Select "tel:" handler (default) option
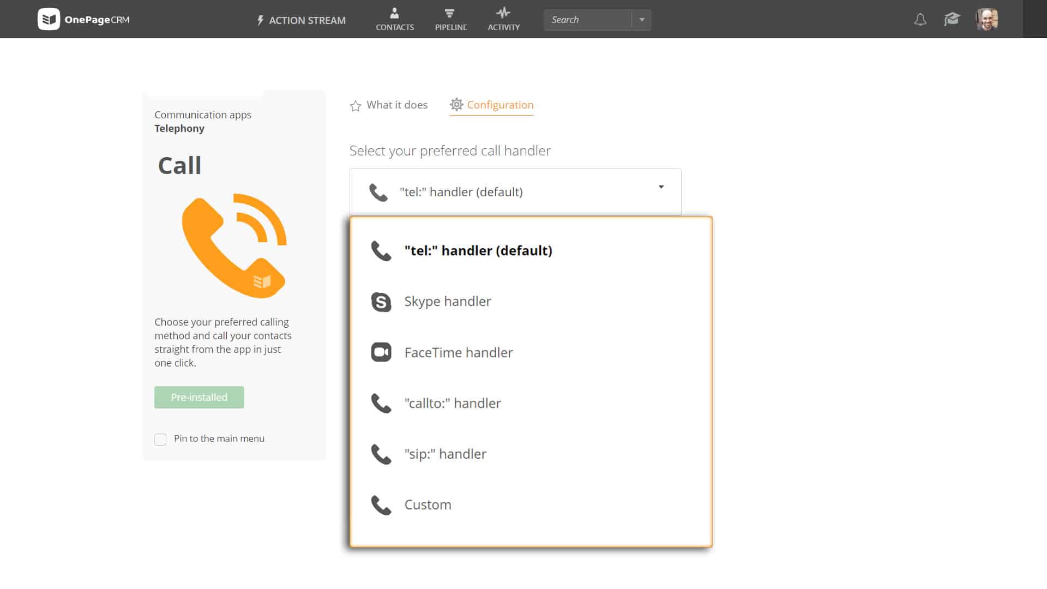Image resolution: width=1047 pixels, height=589 pixels. (531, 250)
